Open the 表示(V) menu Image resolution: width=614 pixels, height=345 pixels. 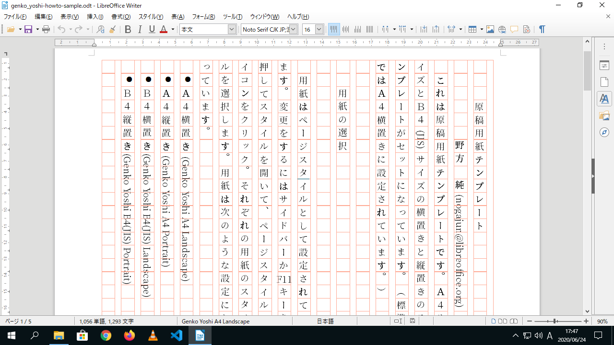[70, 17]
